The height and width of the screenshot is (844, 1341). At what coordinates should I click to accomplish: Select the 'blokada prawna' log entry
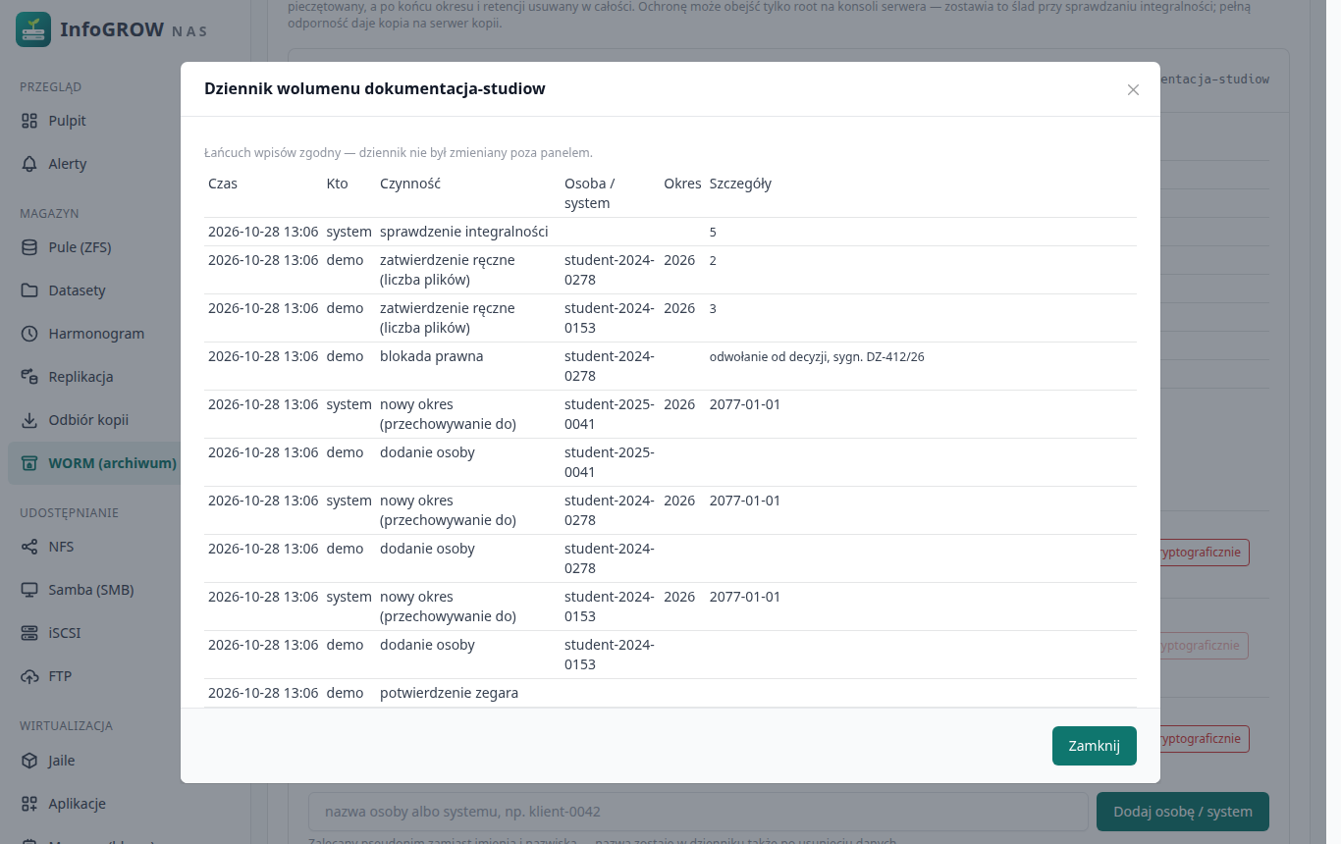[x=670, y=366]
